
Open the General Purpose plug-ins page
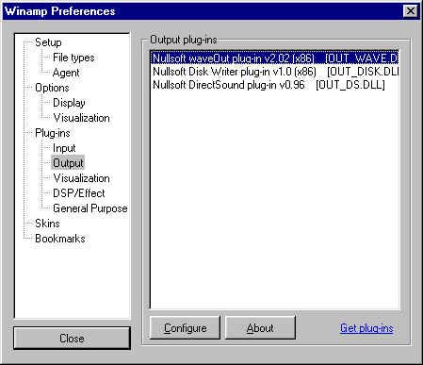[90, 208]
